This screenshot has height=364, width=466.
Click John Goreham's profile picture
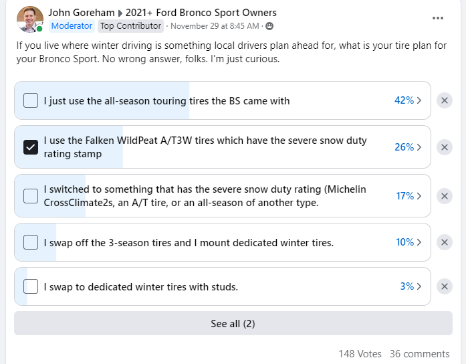click(30, 19)
